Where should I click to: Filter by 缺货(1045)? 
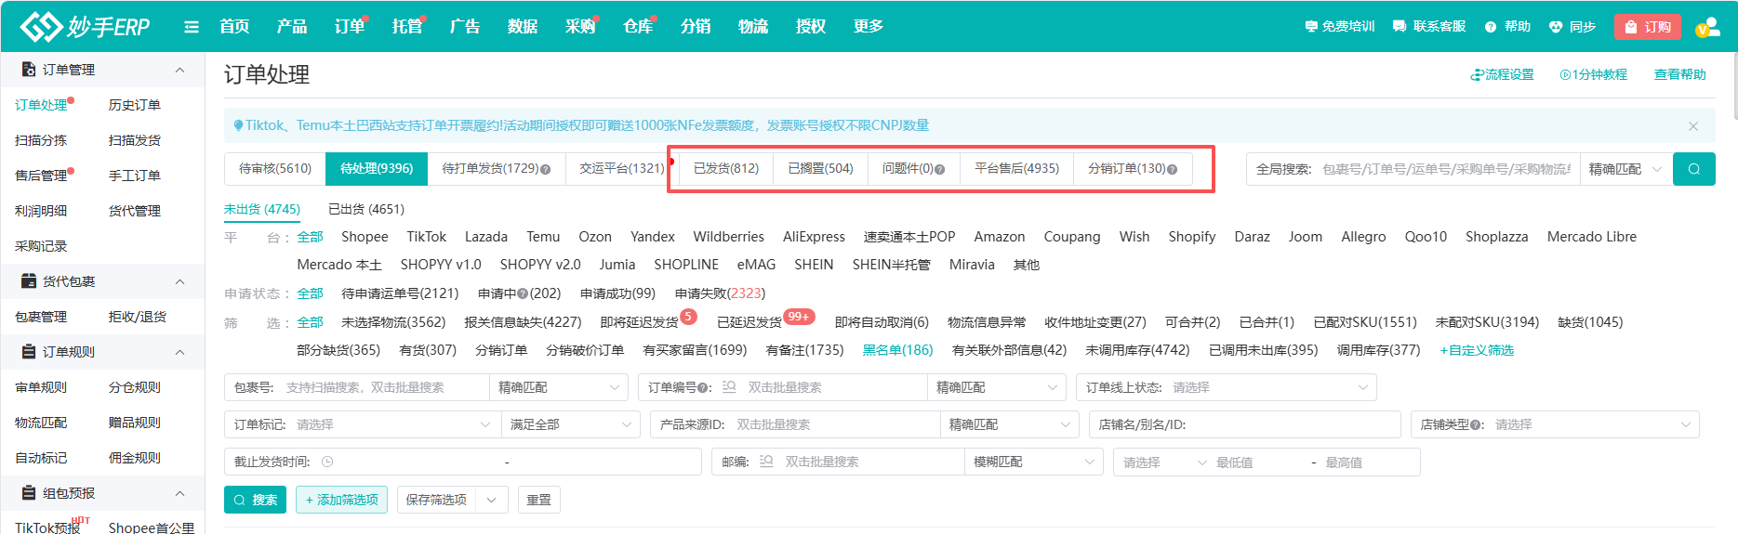1590,322
